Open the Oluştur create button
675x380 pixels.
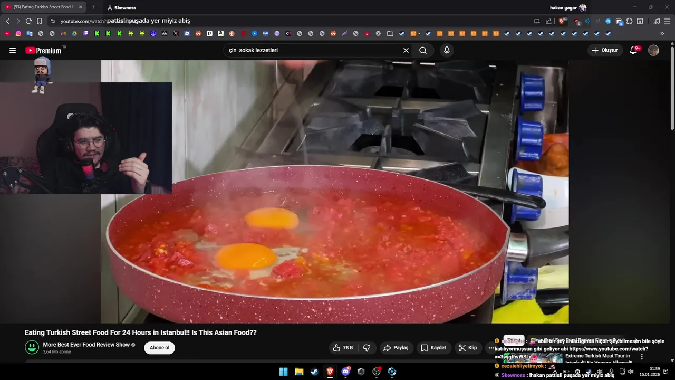(x=605, y=50)
